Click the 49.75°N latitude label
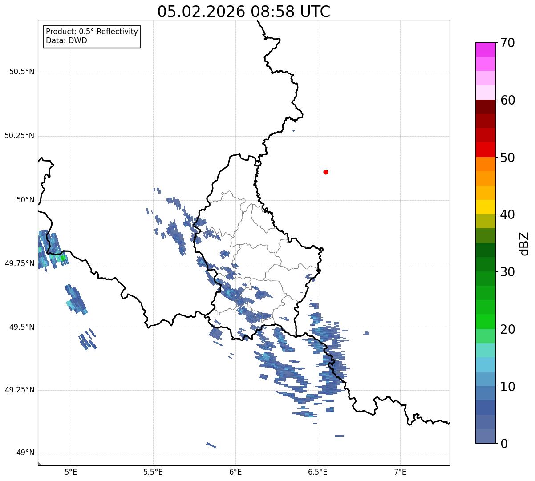 [19, 263]
